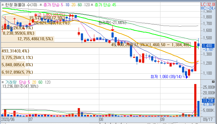Click the square marker before 종가 단순 45
217x124 pixels.
tap(92, 5)
